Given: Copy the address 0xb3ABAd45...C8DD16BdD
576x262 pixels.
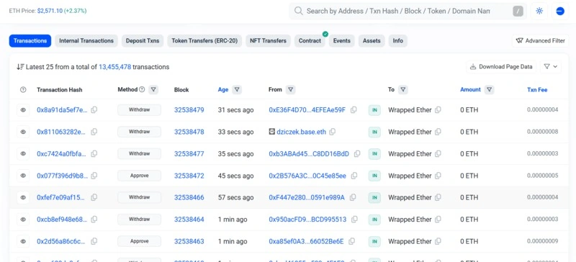Looking at the screenshot, I should (x=357, y=153).
